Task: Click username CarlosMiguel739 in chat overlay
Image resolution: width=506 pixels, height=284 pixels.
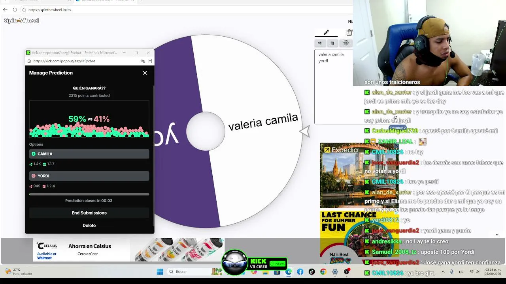Action: tap(395, 131)
